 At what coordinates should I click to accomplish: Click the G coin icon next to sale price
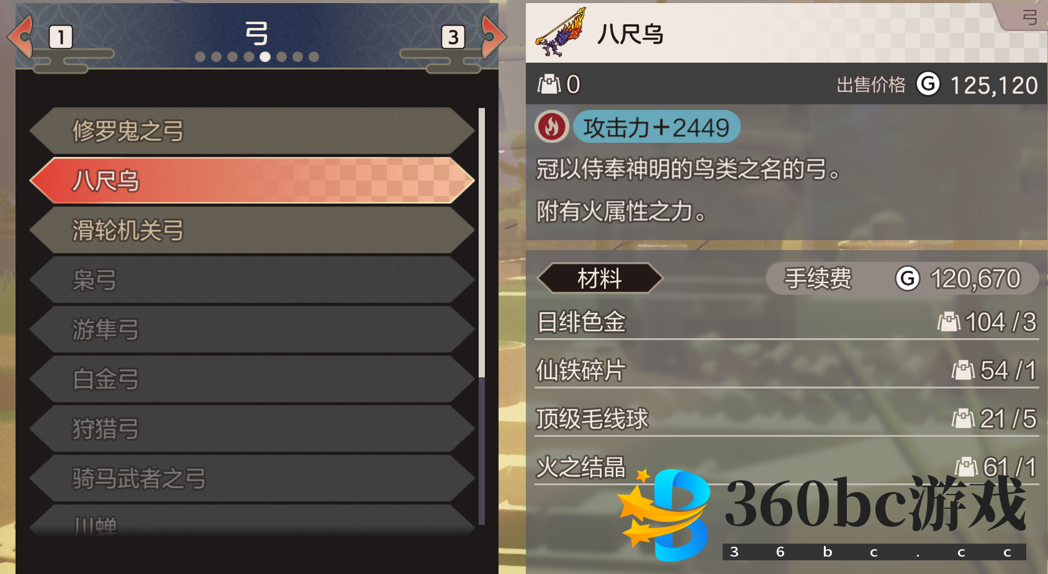[x=928, y=84]
